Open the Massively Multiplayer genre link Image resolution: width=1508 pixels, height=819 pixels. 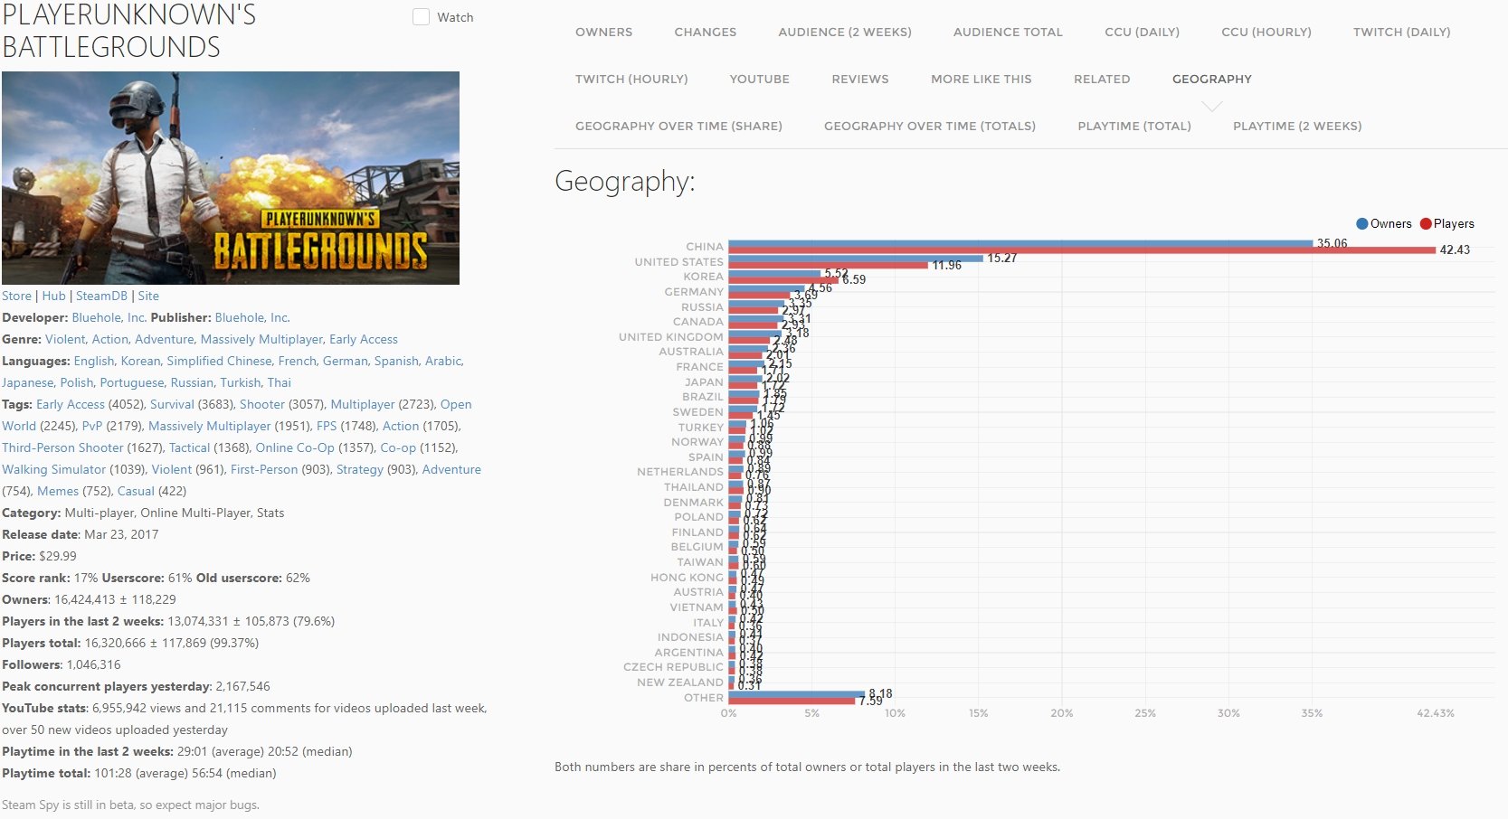(261, 339)
